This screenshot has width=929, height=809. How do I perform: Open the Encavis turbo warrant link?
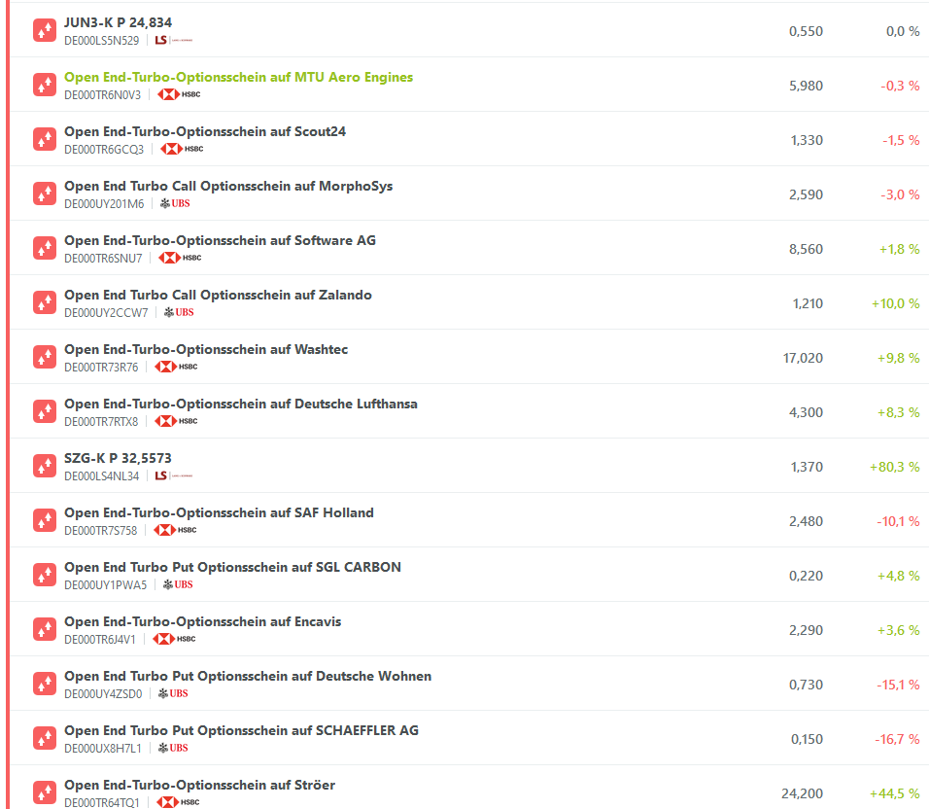coord(202,621)
